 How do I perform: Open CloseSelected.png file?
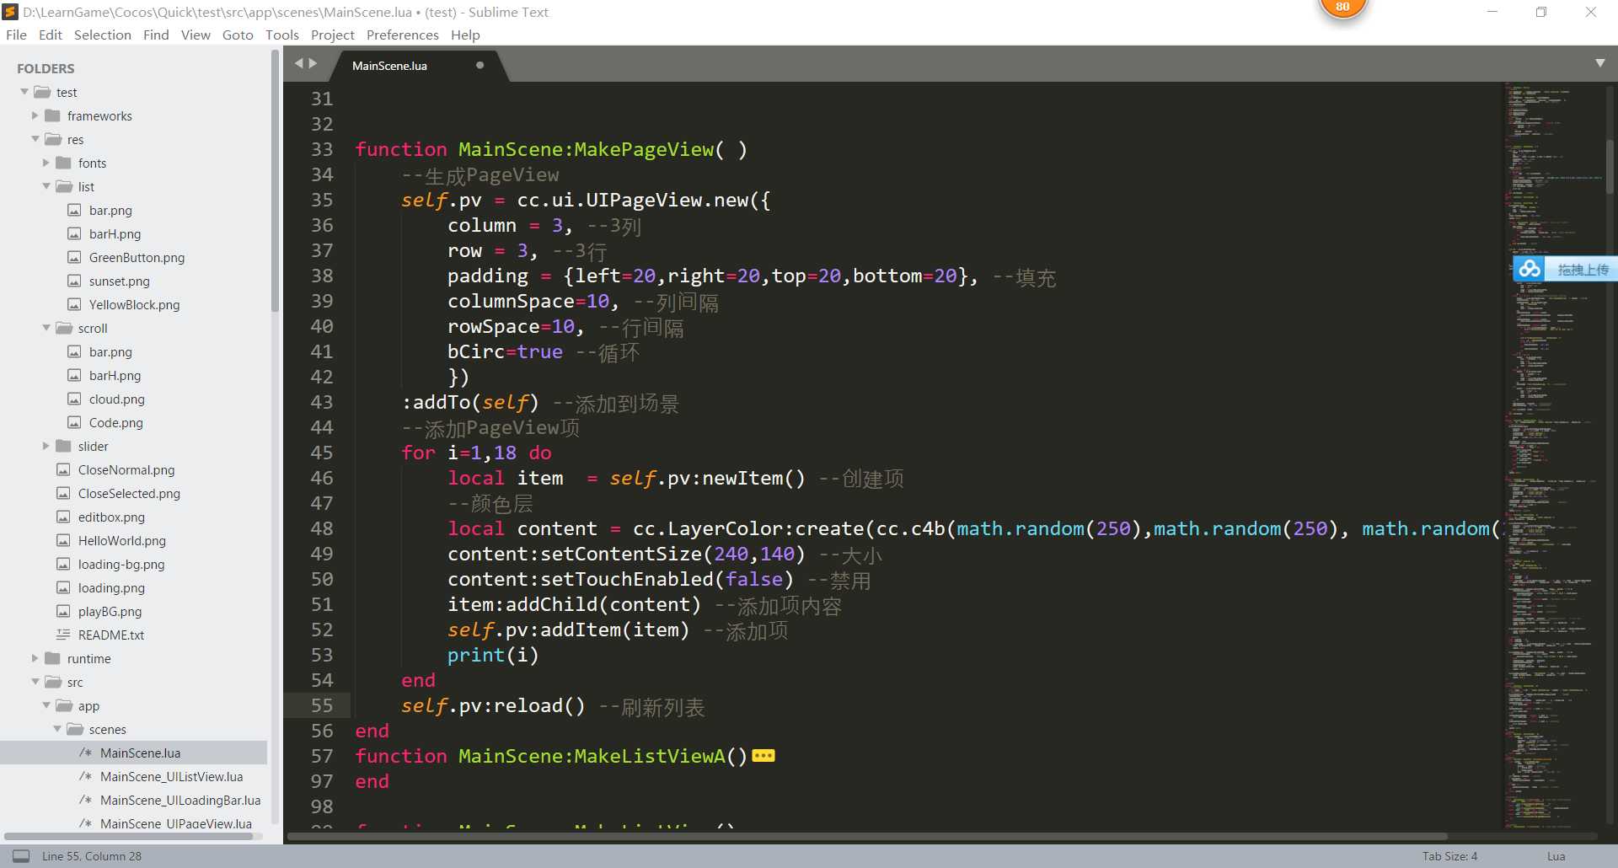(129, 493)
